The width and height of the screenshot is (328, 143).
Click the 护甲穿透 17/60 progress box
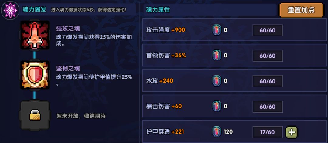268,132
